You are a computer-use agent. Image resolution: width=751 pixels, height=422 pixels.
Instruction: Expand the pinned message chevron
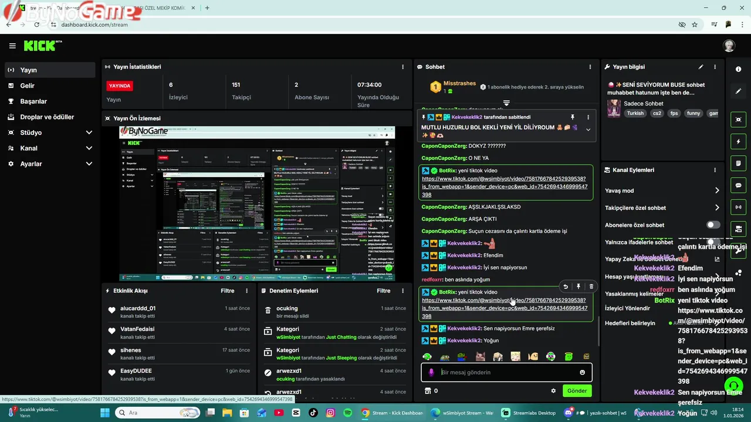[588, 130]
